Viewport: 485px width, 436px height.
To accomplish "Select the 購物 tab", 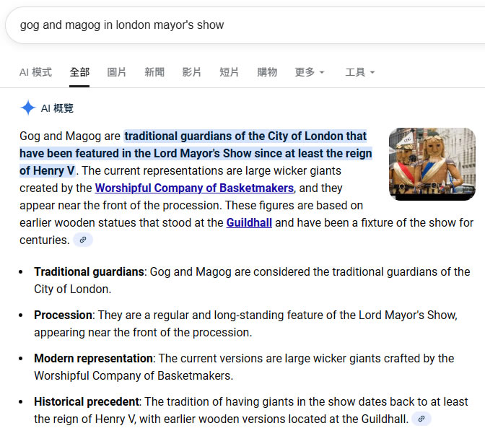I will click(x=267, y=72).
